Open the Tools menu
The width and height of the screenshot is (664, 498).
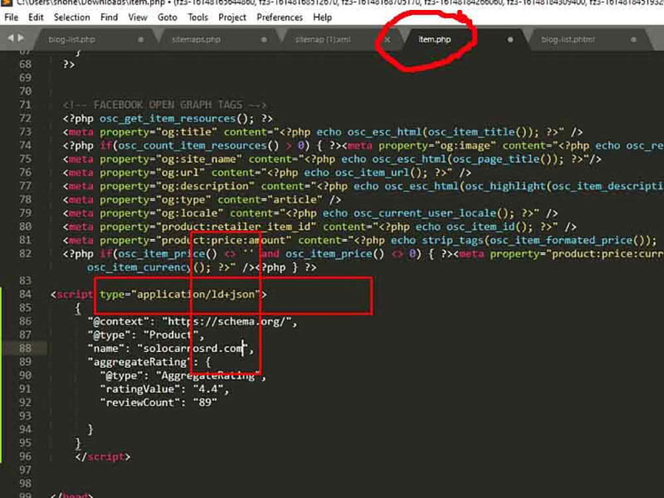pos(198,17)
